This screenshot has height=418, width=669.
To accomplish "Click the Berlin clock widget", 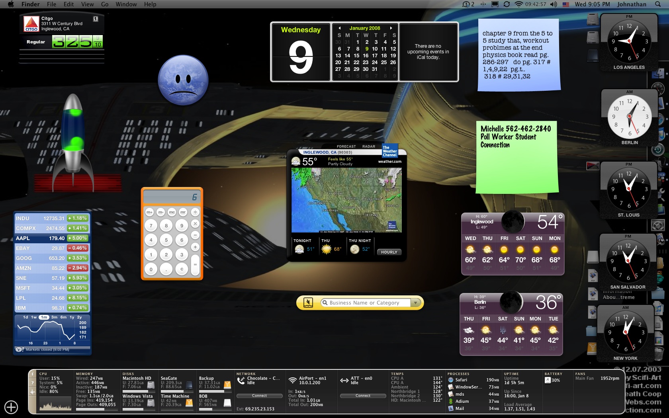I will 629,118.
